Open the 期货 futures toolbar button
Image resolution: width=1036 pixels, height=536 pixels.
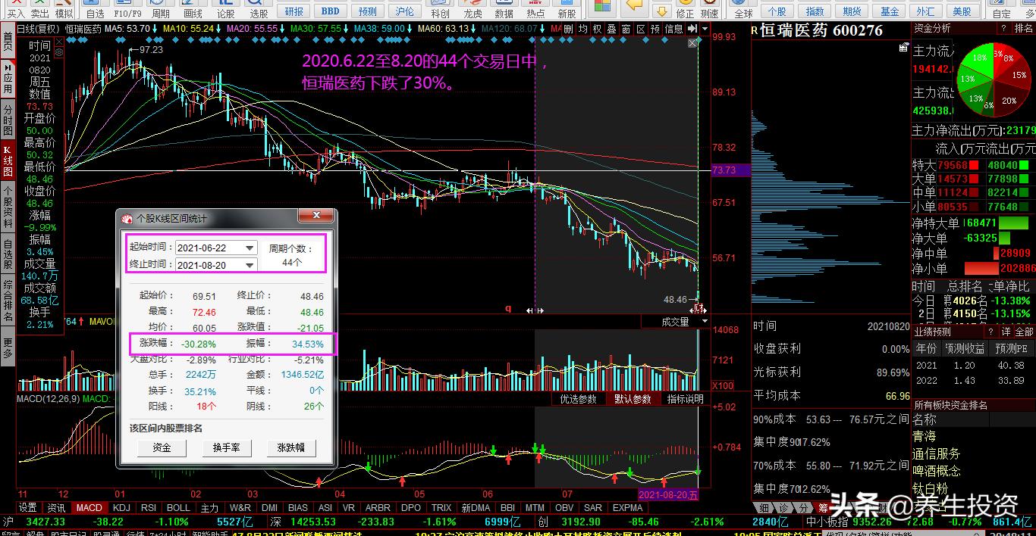(x=852, y=11)
